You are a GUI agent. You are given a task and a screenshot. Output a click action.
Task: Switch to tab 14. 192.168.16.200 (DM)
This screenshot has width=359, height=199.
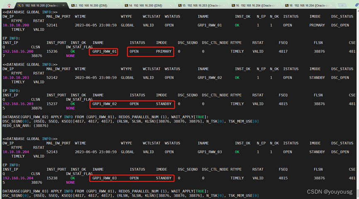[148, 5]
